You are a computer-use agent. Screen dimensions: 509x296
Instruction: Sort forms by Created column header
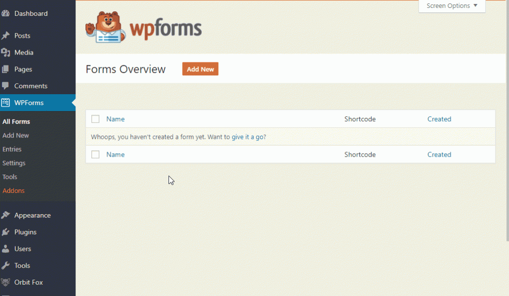coord(439,119)
